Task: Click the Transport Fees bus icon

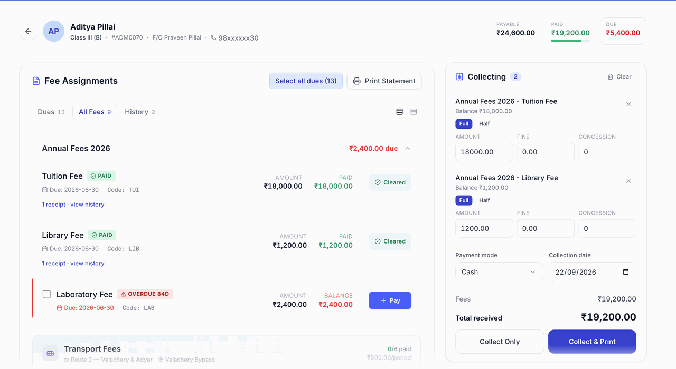Action: [x=50, y=353]
